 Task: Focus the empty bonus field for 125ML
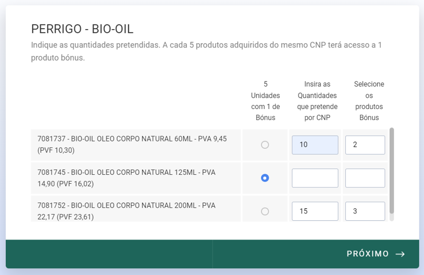pos(365,178)
